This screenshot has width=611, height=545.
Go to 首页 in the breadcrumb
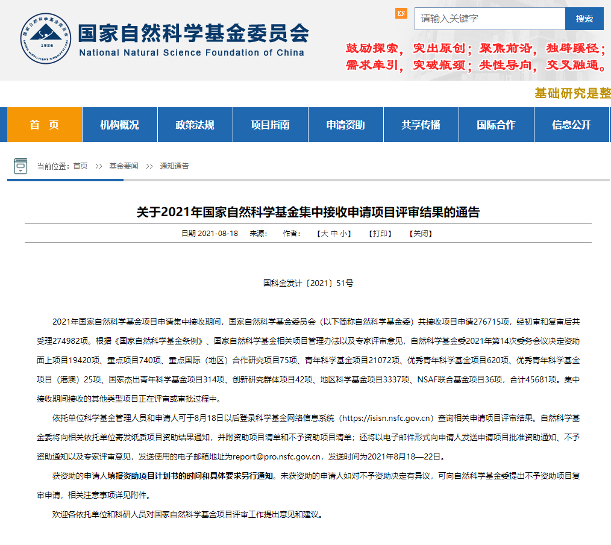tap(80, 166)
